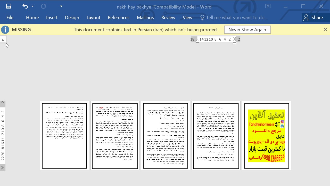The height and width of the screenshot is (186, 330).
Task: Click the Tell me lightbulb icon
Action: point(202,18)
